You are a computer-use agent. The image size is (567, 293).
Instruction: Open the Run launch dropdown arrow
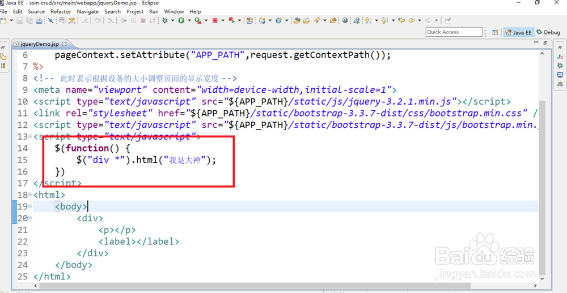189,20
